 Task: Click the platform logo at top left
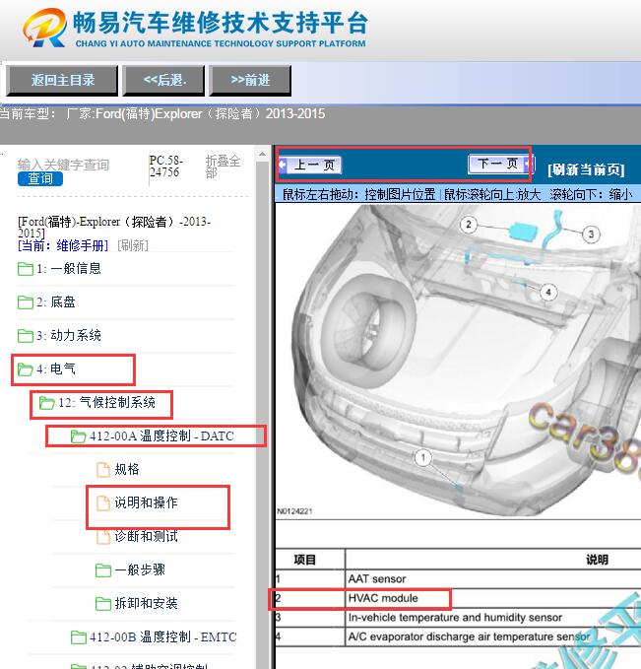point(44,28)
